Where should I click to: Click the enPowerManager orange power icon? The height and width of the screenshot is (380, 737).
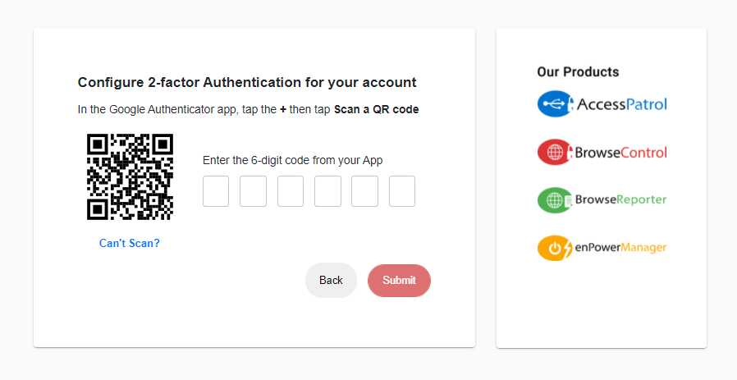coord(554,248)
